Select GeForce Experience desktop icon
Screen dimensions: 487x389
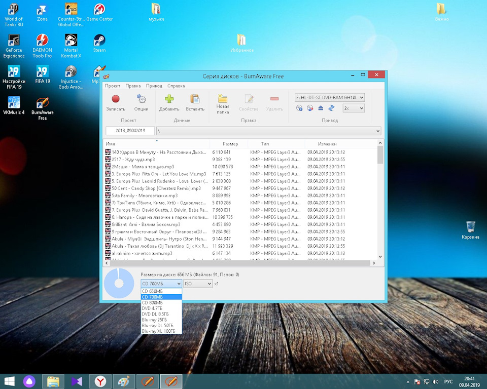(x=14, y=46)
